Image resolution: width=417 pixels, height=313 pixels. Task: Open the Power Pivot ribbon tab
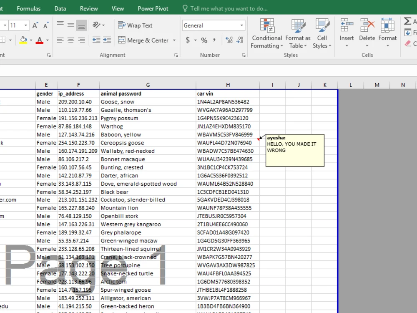[153, 8]
